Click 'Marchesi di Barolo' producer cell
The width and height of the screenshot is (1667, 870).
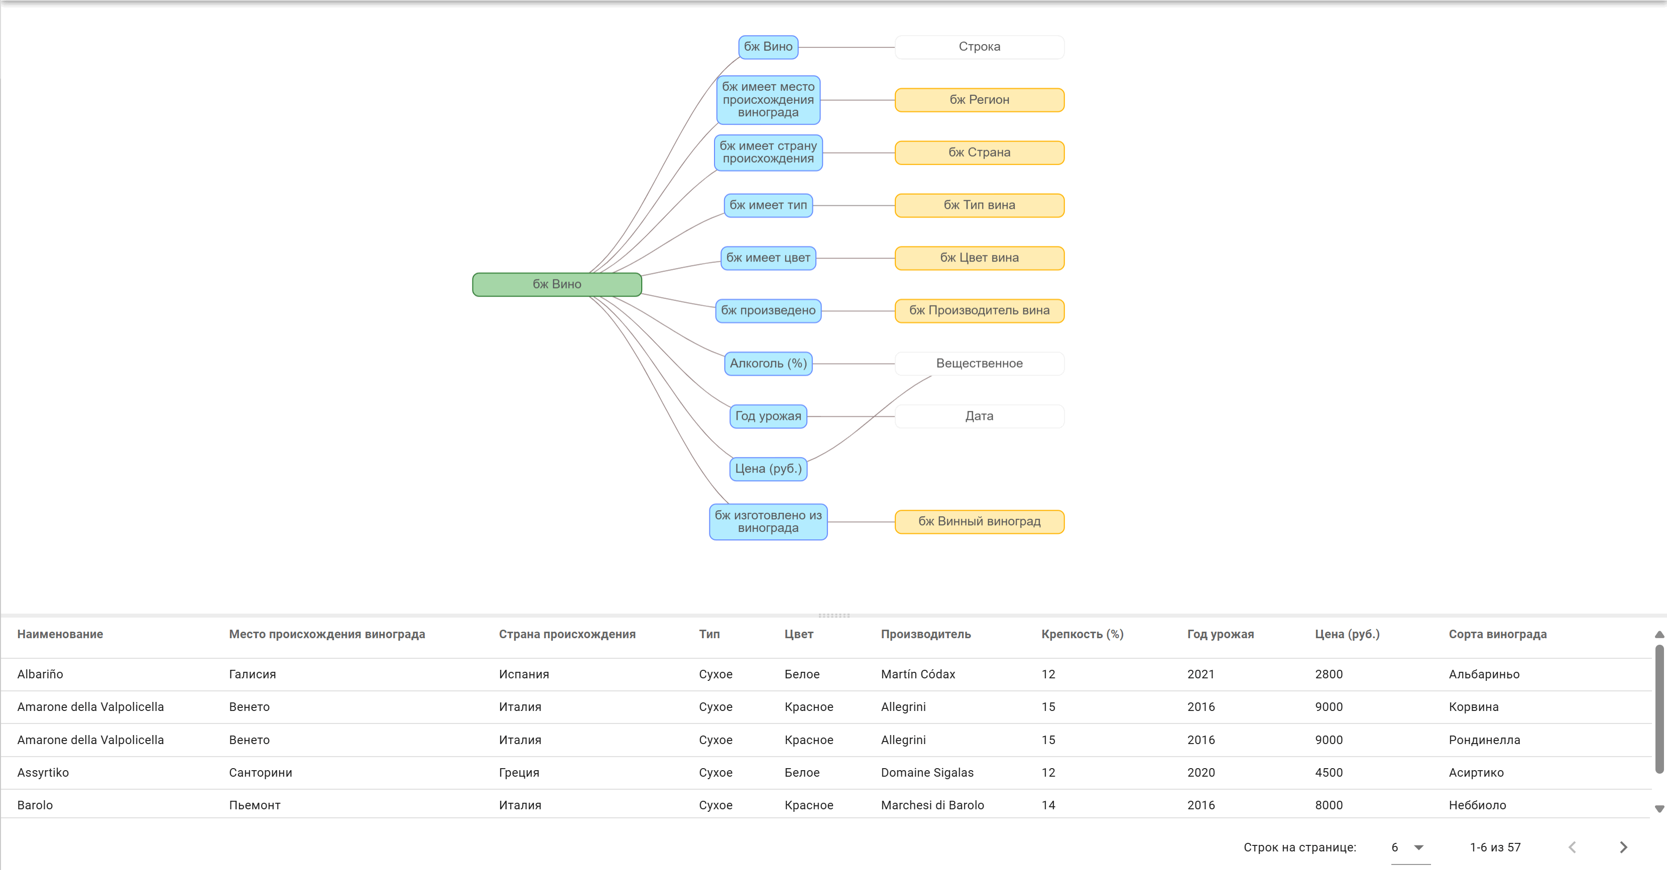click(x=932, y=805)
